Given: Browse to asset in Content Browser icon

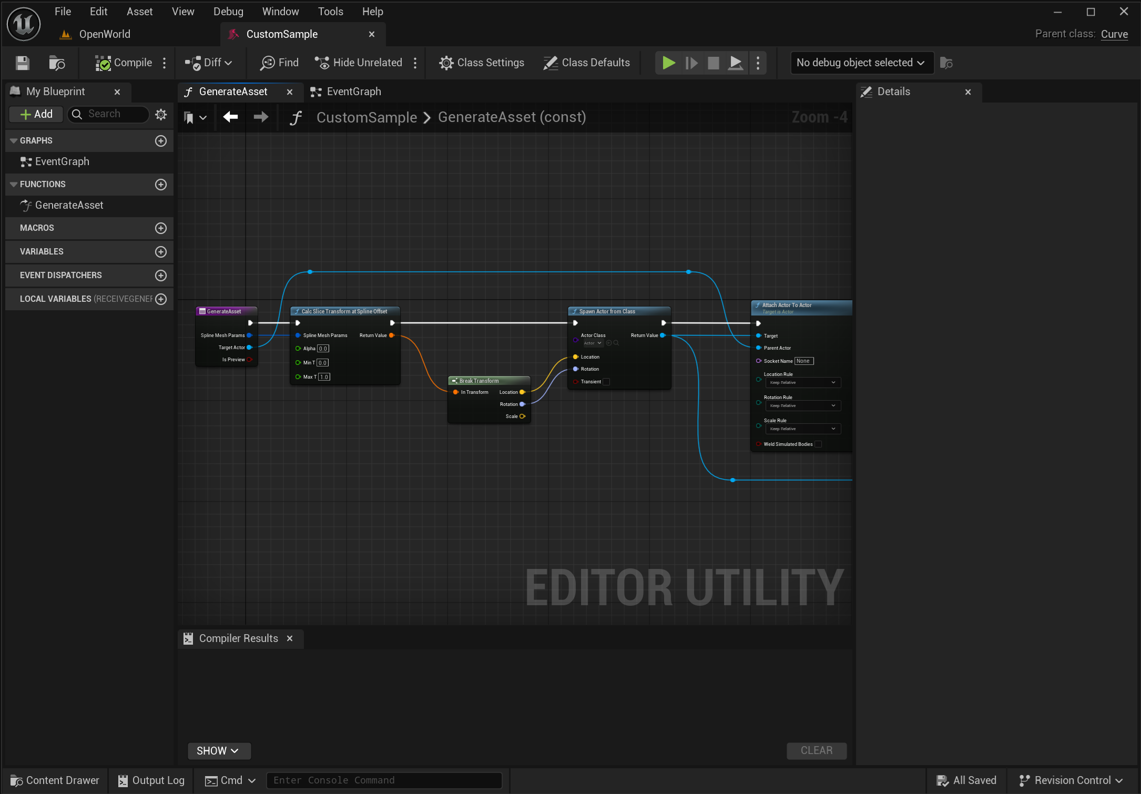Looking at the screenshot, I should pyautogui.click(x=57, y=63).
